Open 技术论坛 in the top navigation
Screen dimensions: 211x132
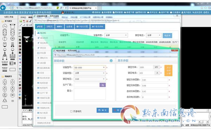pos(152,12)
